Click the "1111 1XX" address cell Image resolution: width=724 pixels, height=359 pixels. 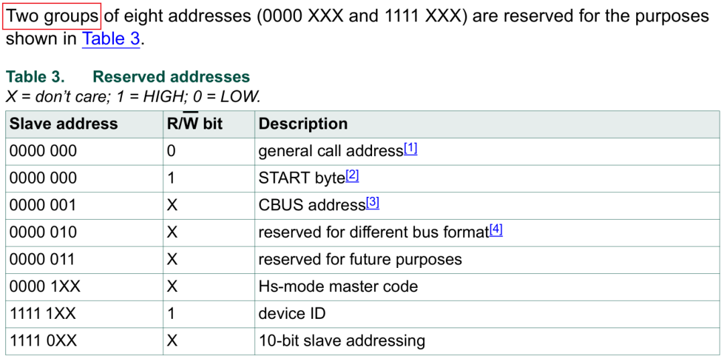point(44,313)
